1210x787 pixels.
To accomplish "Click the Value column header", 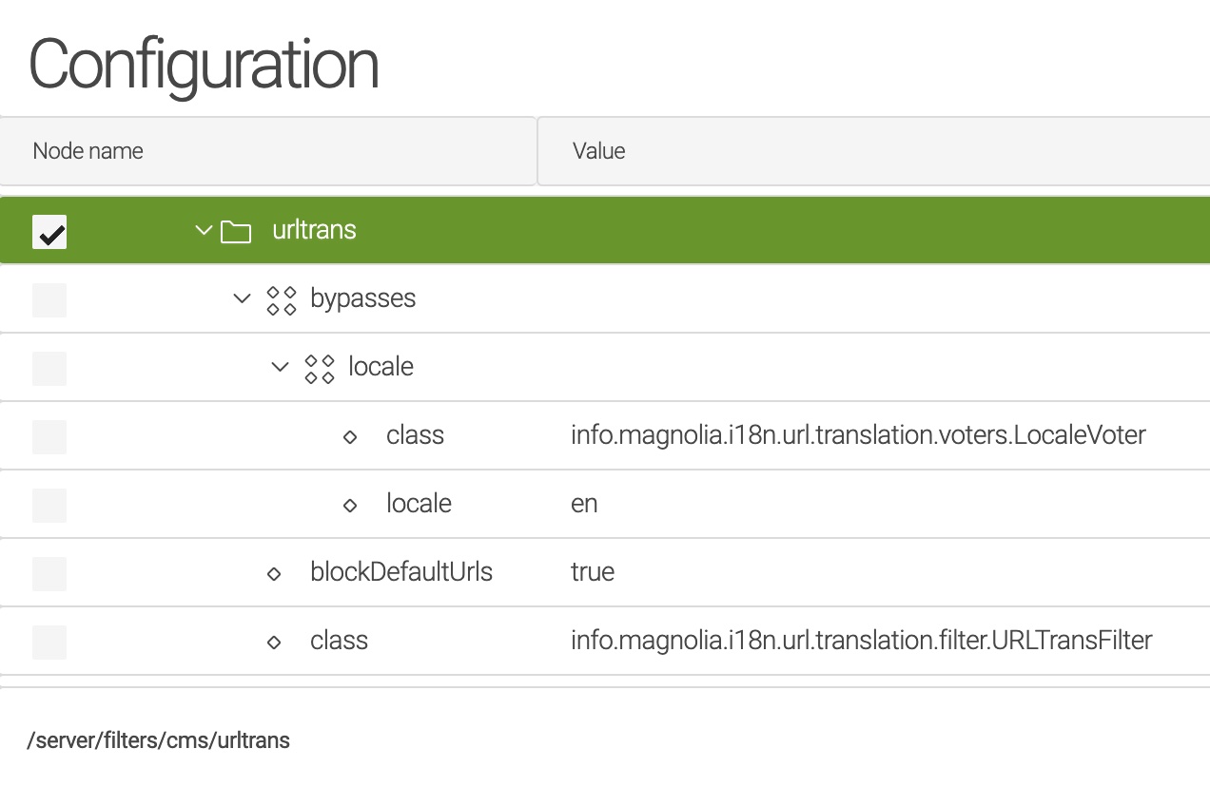I will [x=597, y=150].
